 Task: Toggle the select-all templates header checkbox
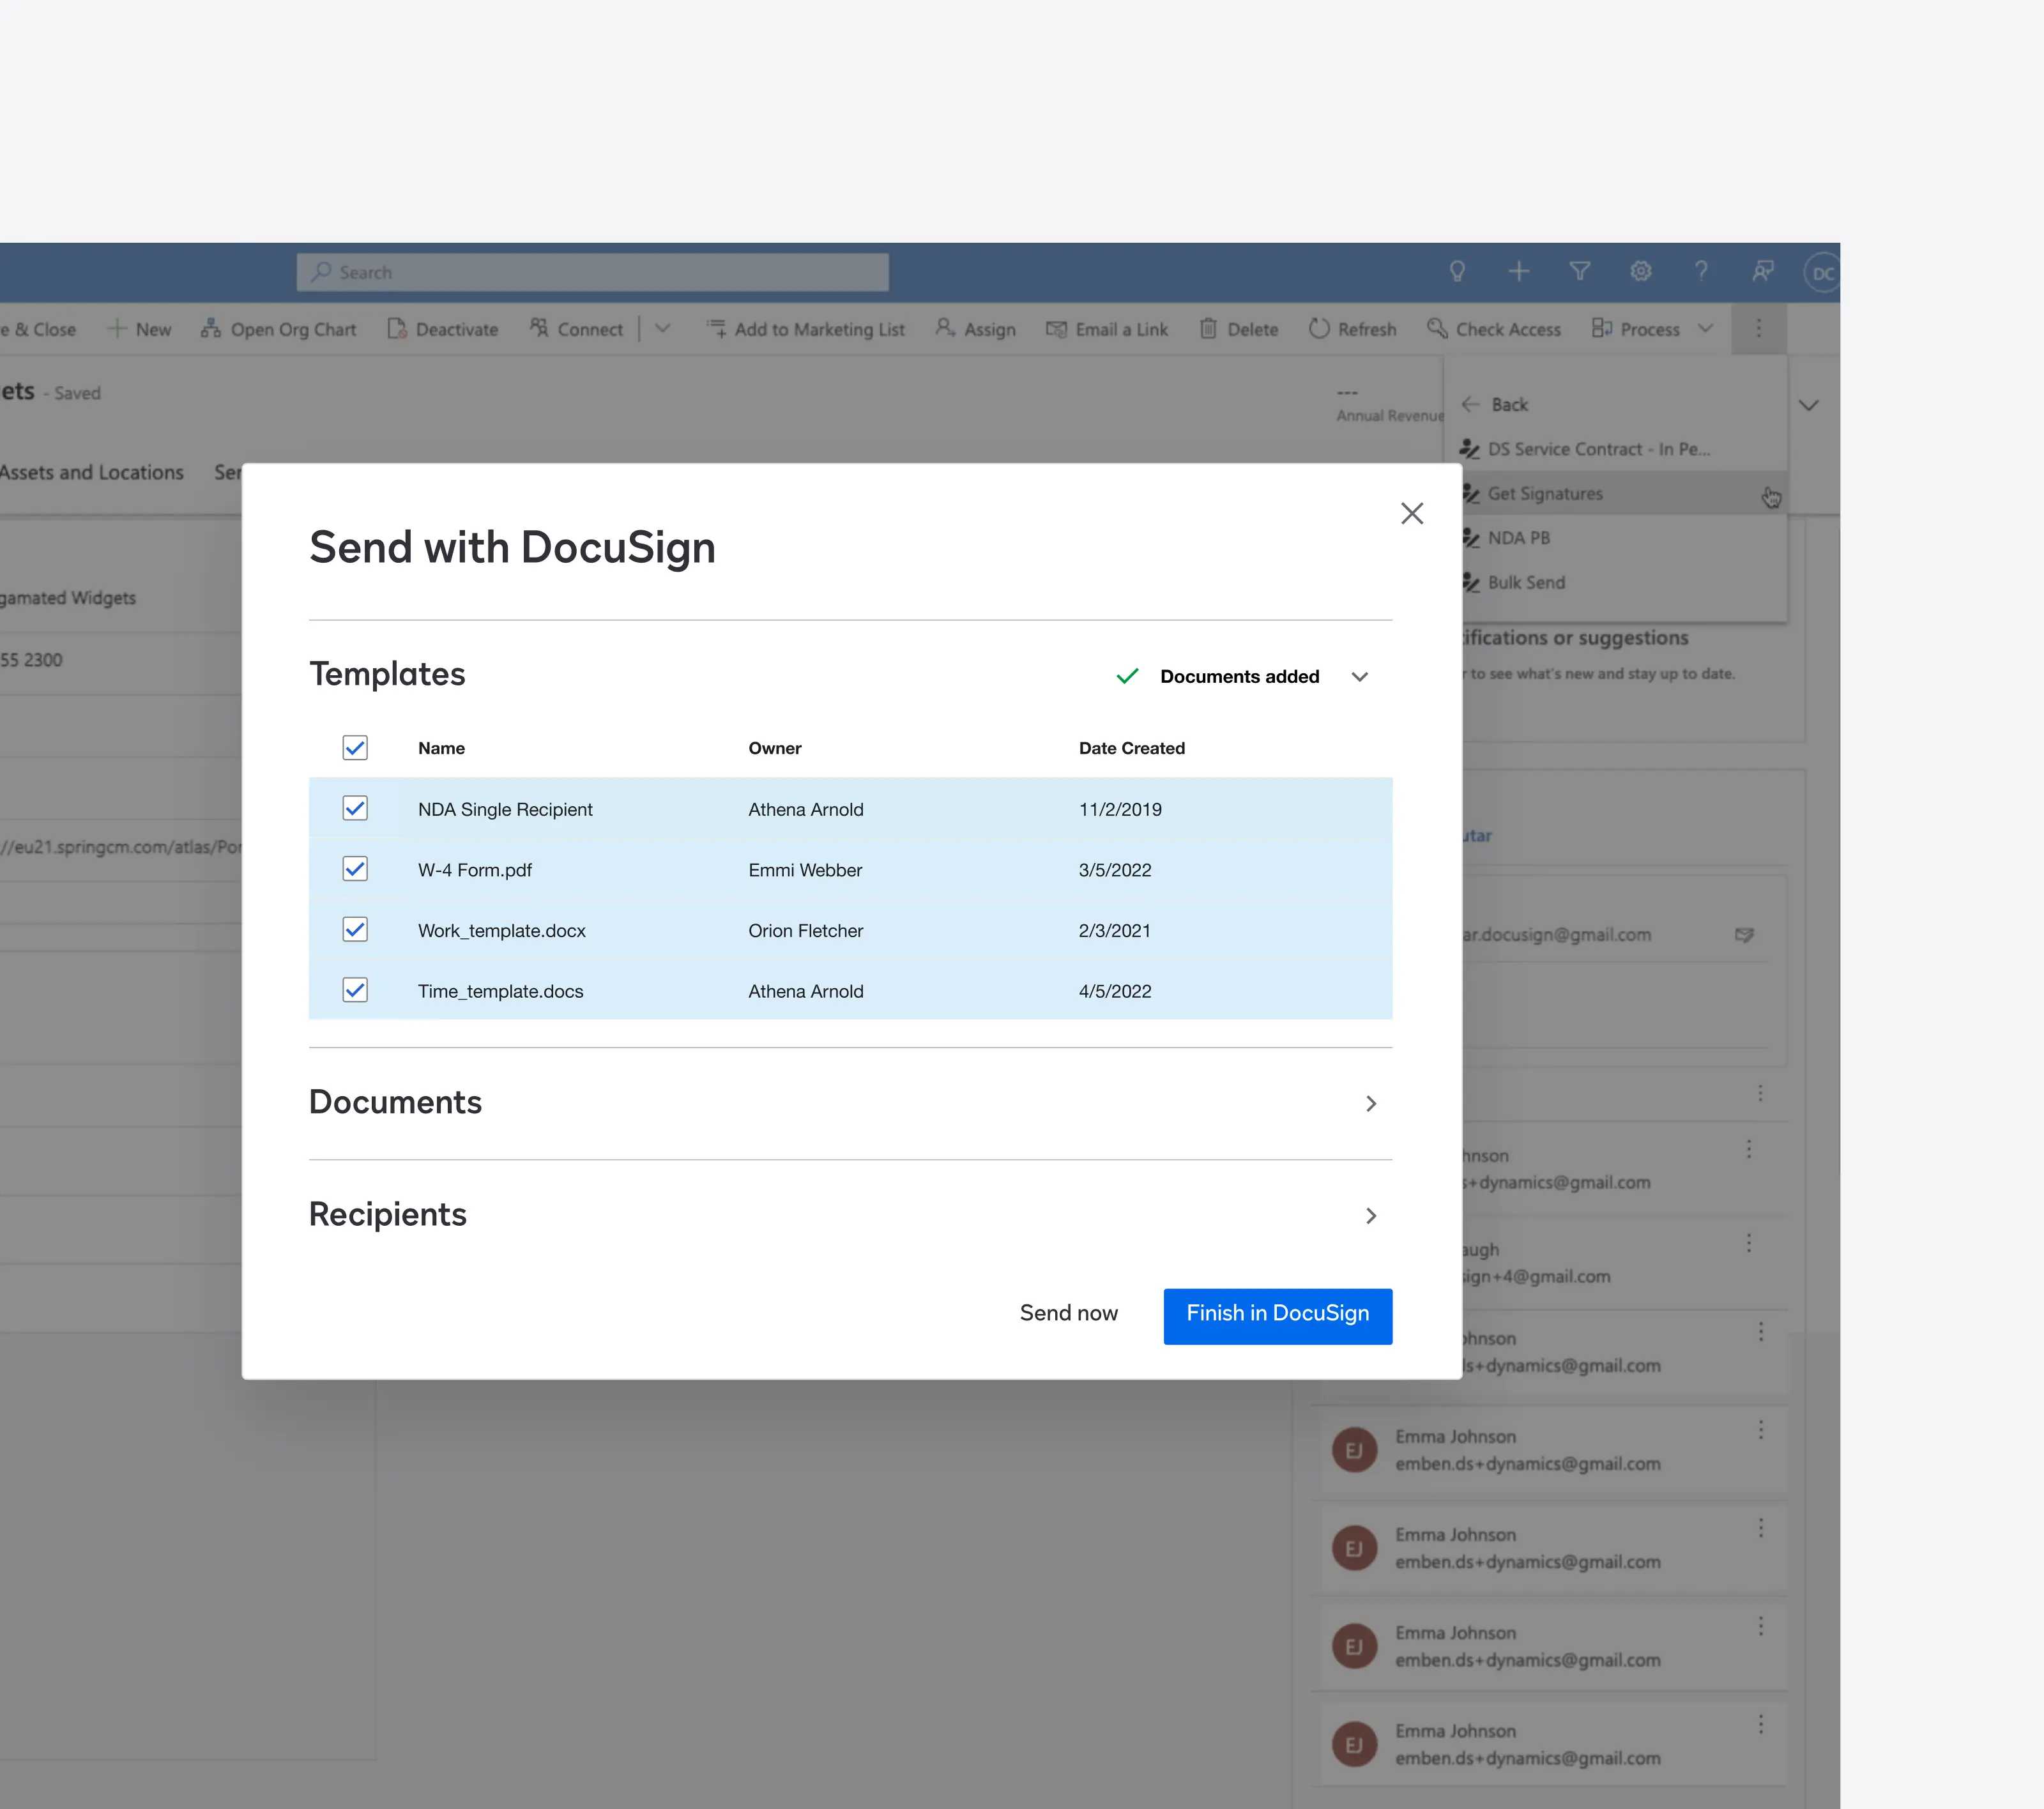click(x=355, y=747)
